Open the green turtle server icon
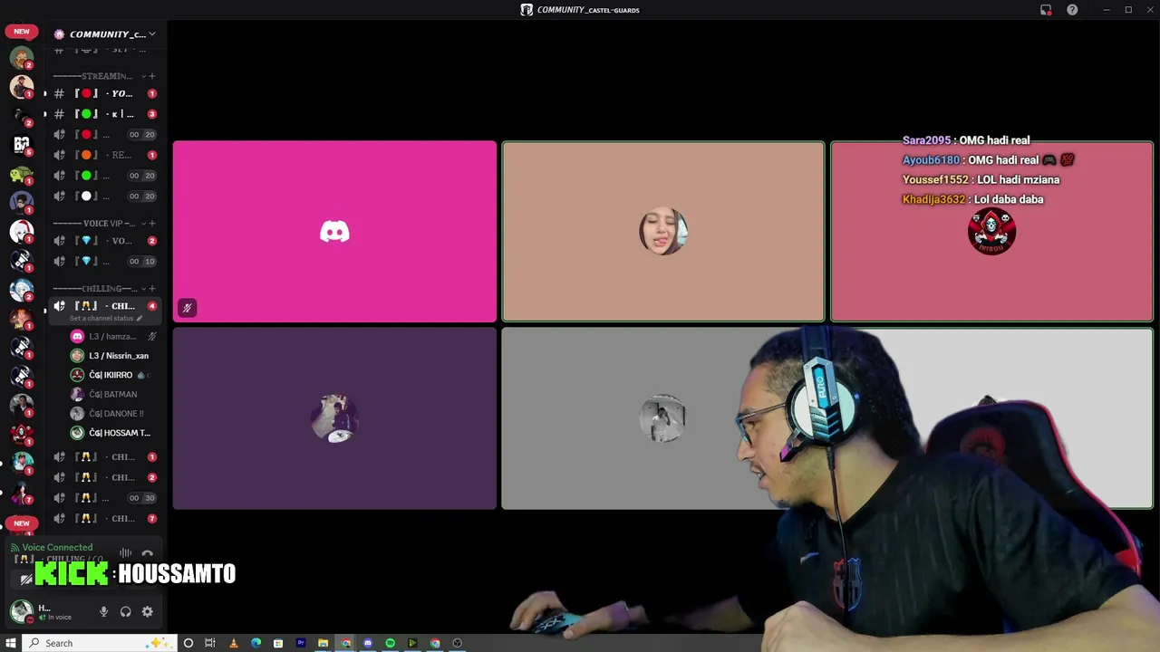 (x=22, y=173)
